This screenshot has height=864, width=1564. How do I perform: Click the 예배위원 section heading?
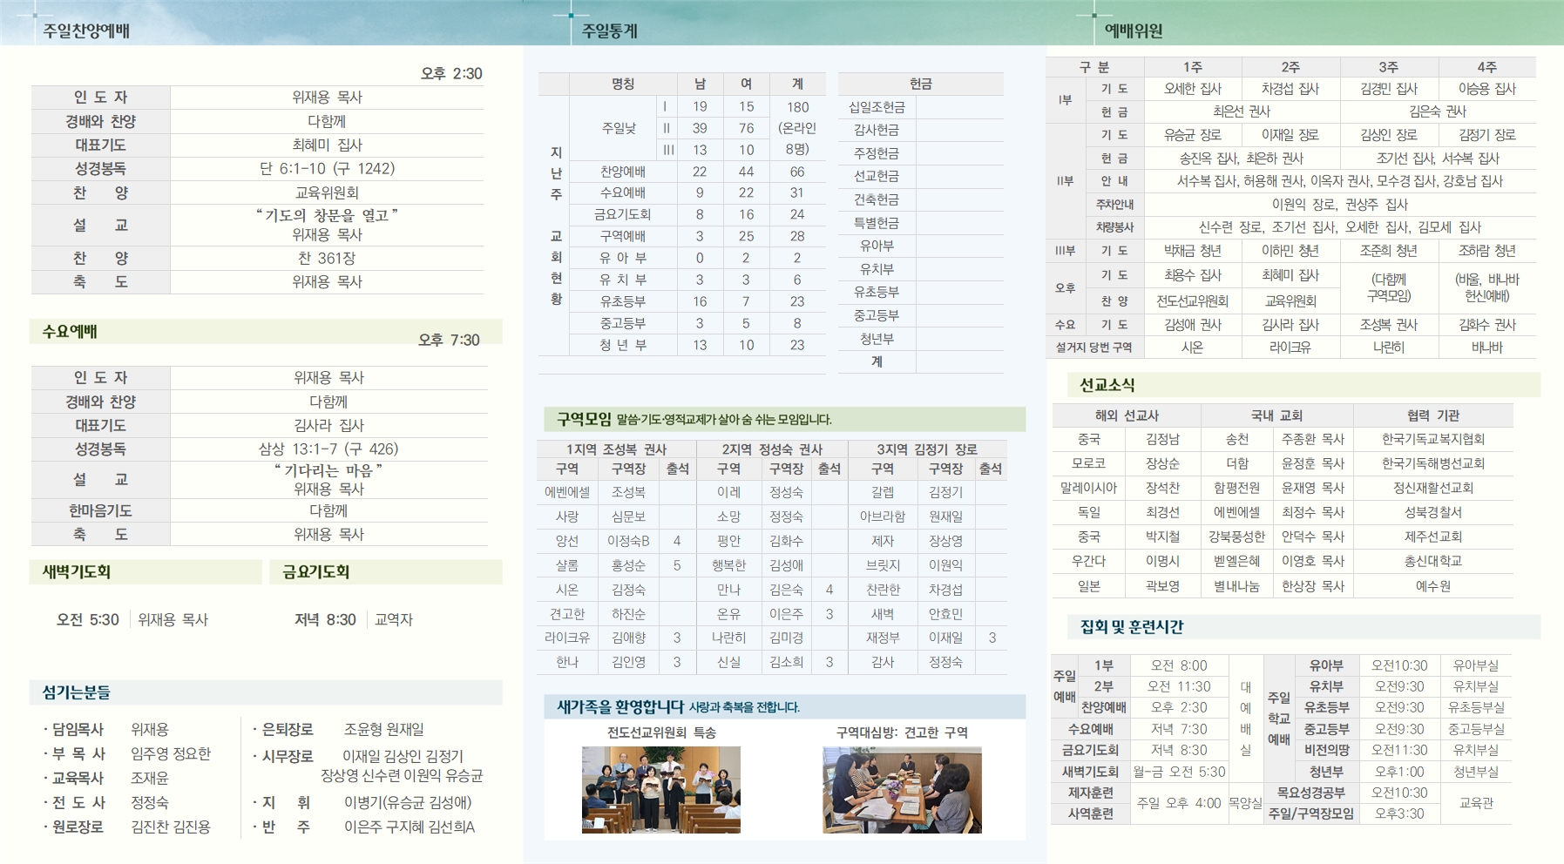pos(1133,30)
